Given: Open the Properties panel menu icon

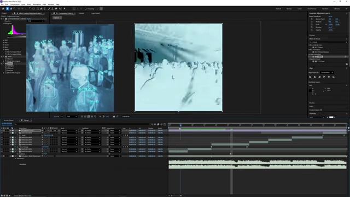Looking at the screenshot, I should (x=347, y=13).
